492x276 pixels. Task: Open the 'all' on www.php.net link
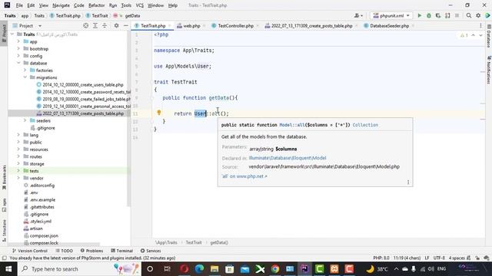(244, 176)
